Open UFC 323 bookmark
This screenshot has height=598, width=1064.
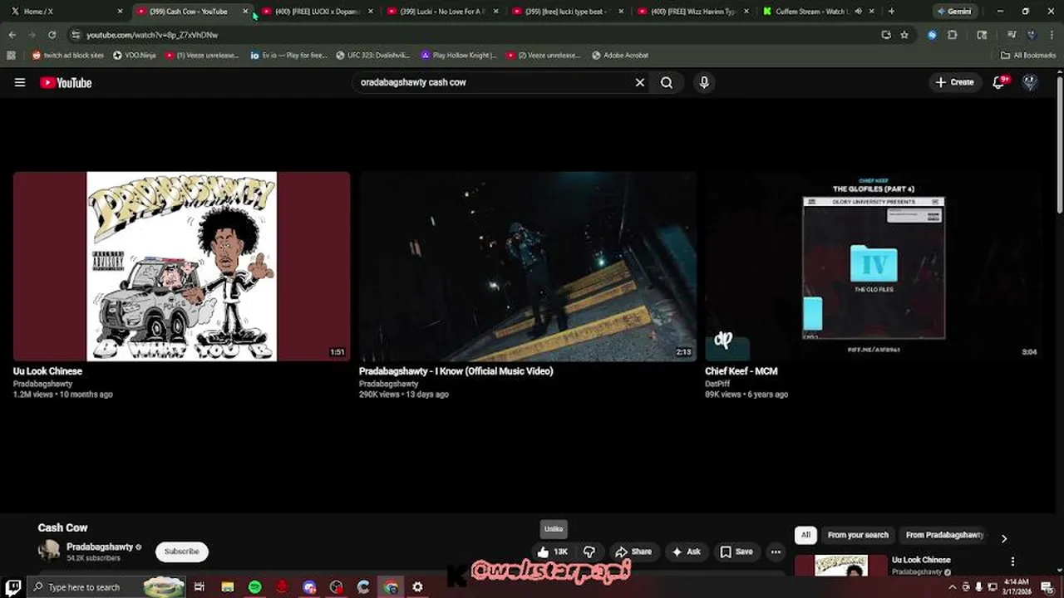point(373,55)
